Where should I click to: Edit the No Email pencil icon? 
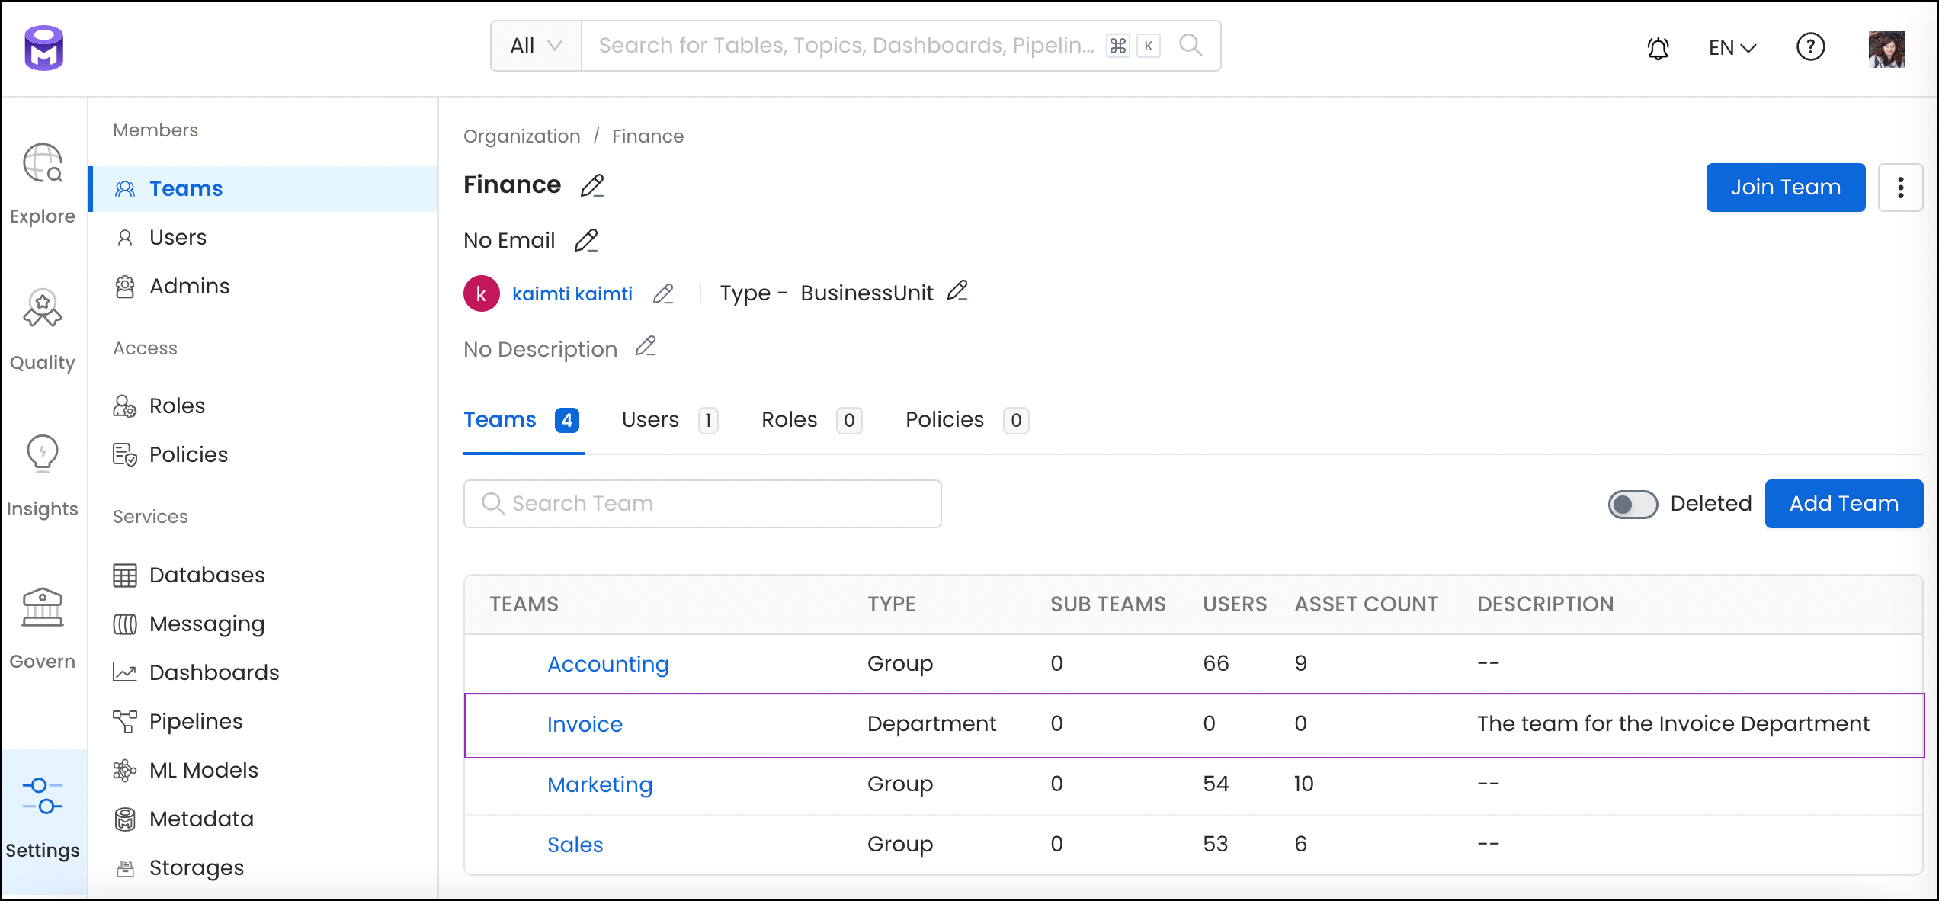point(586,240)
